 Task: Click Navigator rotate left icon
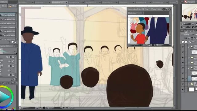[x=193, y=27]
